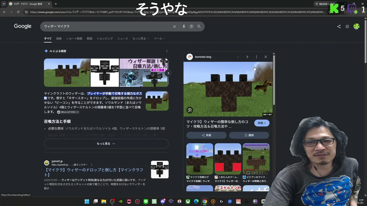Open the ビビアンのマイク related image
The width and height of the screenshot is (367, 206).
[x=256, y=159]
